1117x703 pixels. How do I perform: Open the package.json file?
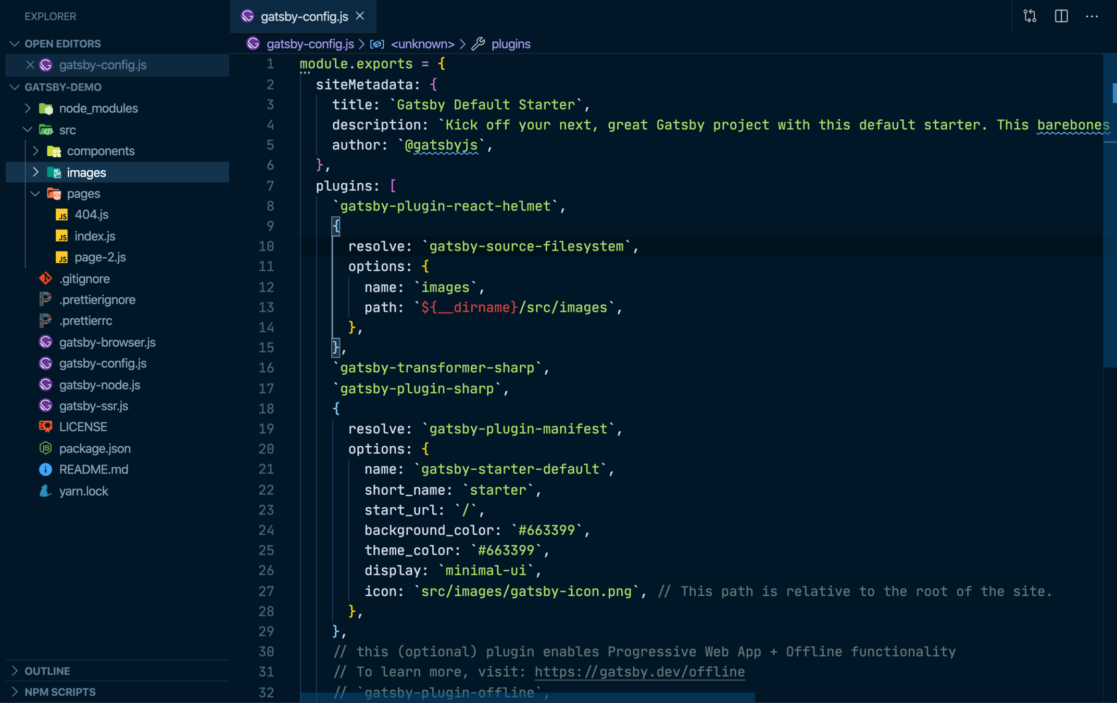[94, 448]
